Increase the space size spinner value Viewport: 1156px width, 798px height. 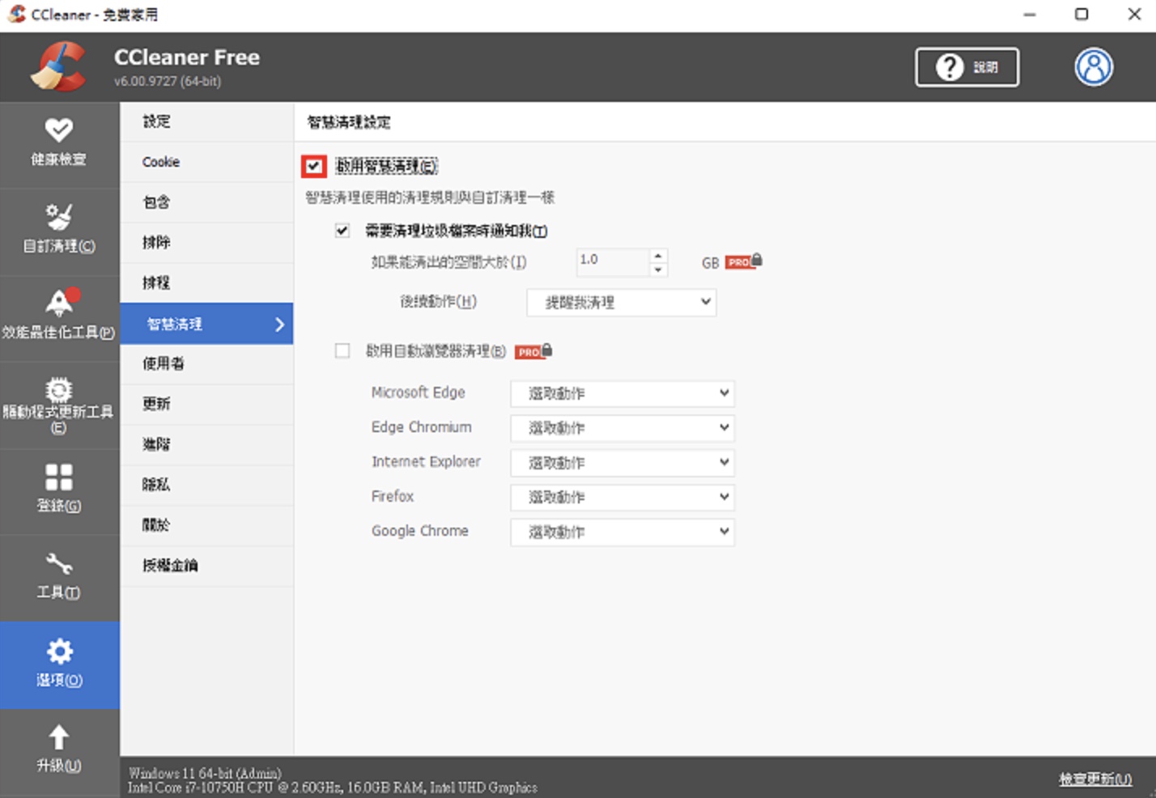tap(658, 256)
